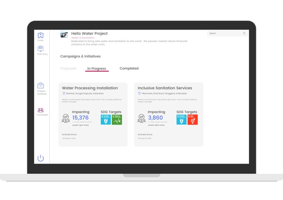Click location pin on Water Processing card
This screenshot has width=283, height=200.
64,94
